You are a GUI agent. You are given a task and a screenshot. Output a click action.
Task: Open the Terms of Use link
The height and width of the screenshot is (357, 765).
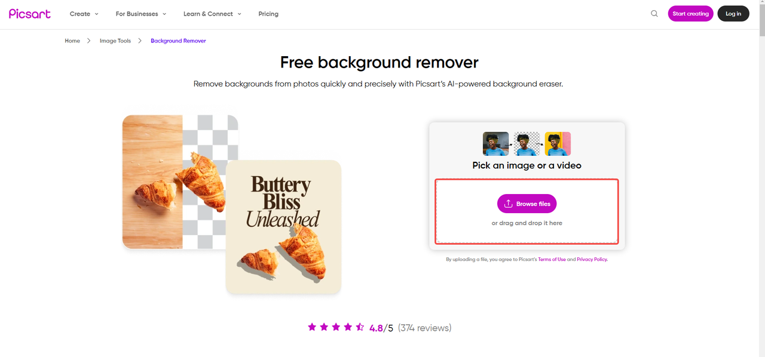pyautogui.click(x=552, y=260)
